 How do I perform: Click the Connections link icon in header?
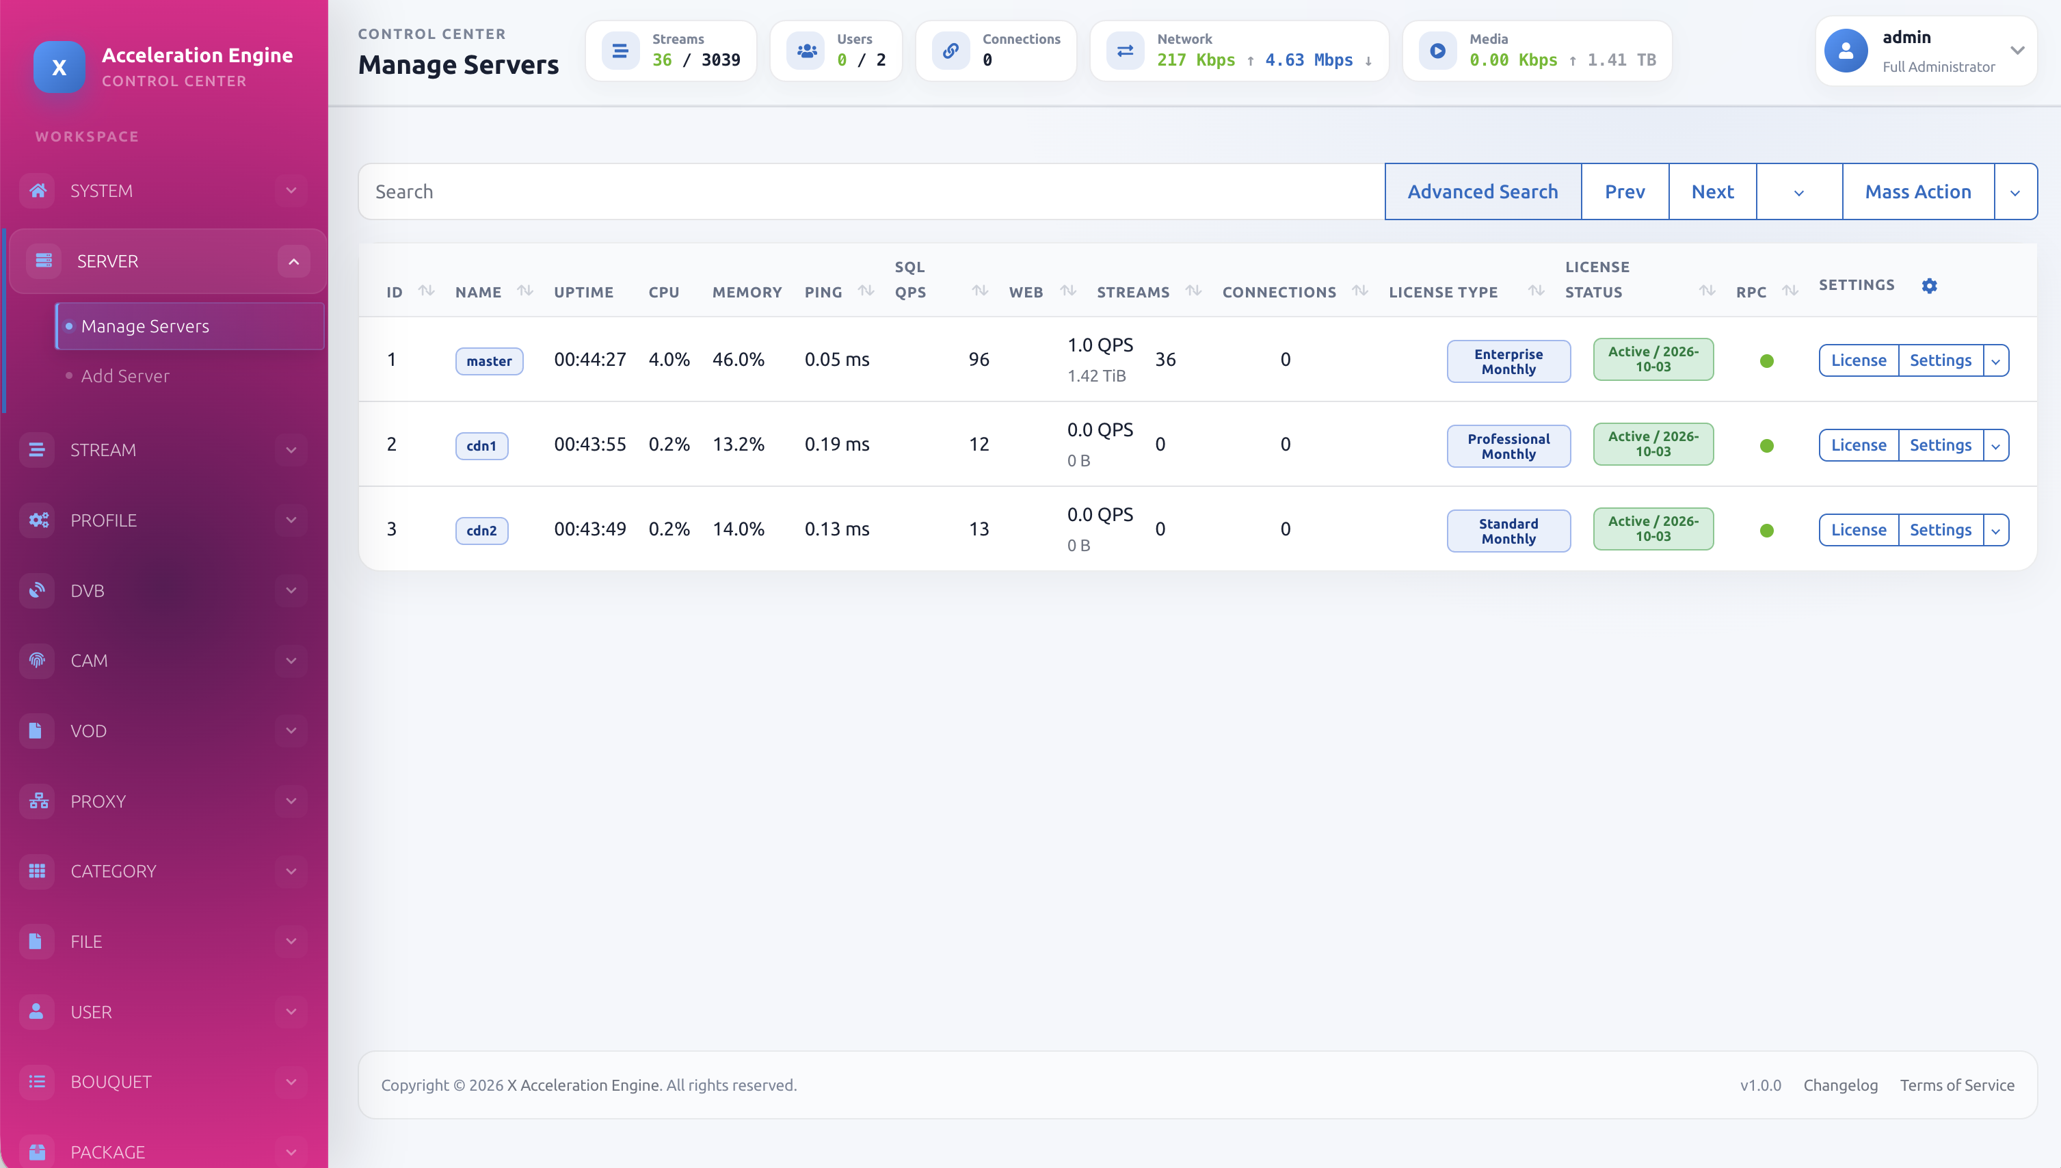pos(951,51)
